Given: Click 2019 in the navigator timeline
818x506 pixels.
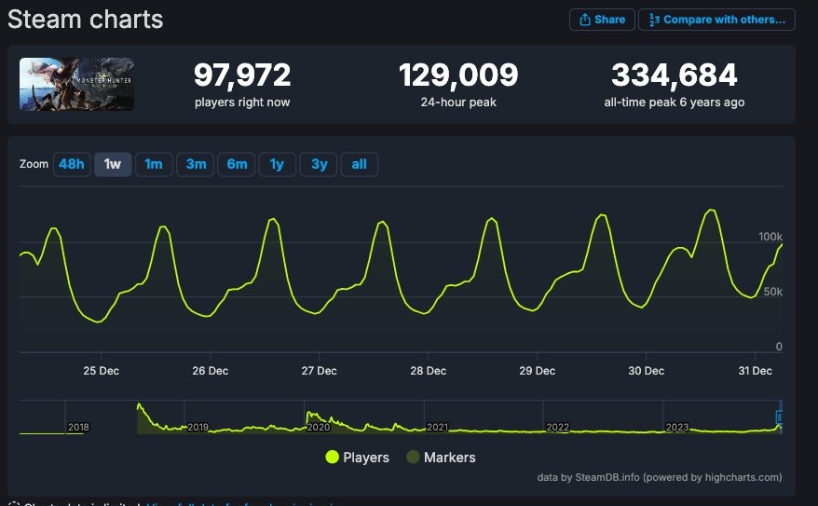Looking at the screenshot, I should click(198, 427).
